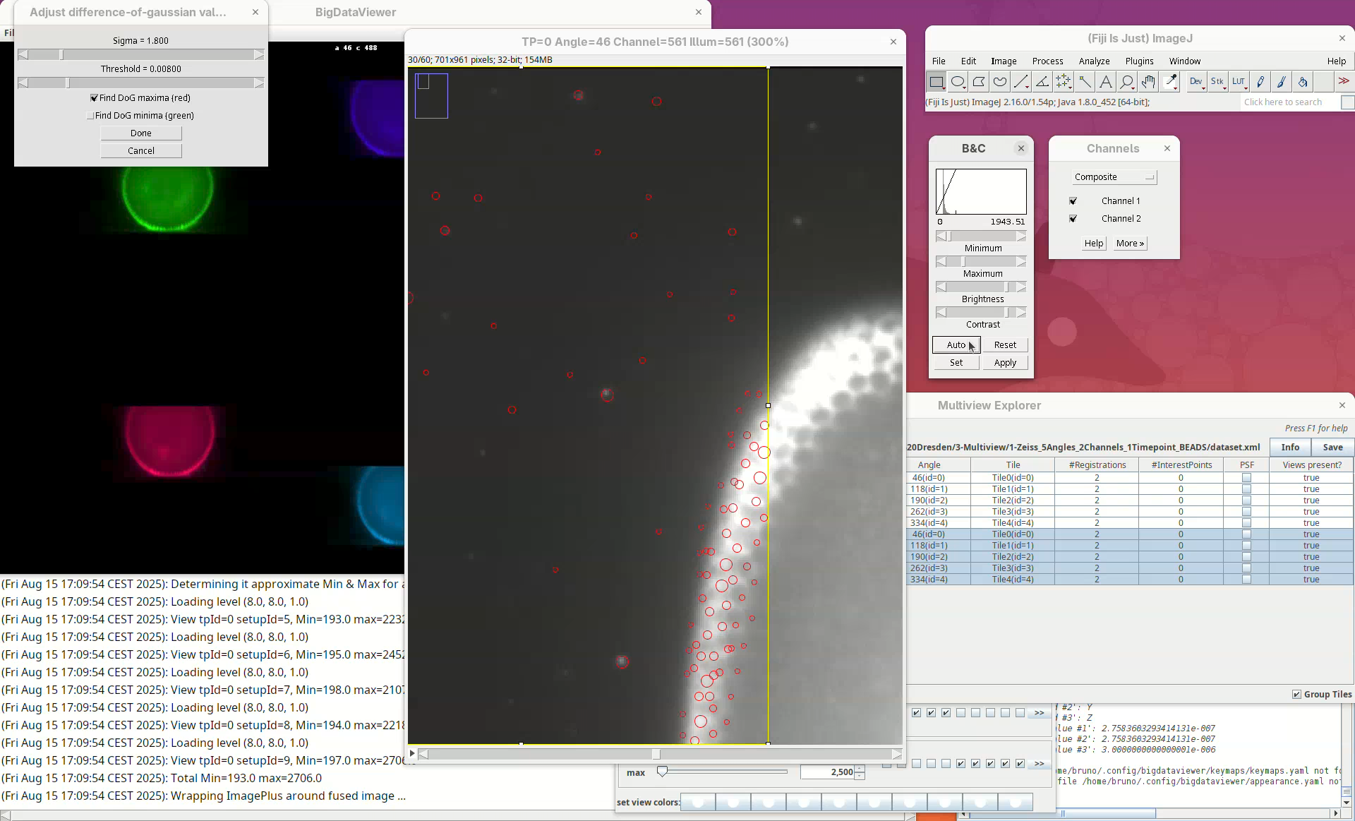Click Apply in B&C panel
This screenshot has width=1355, height=821.
(x=1005, y=363)
